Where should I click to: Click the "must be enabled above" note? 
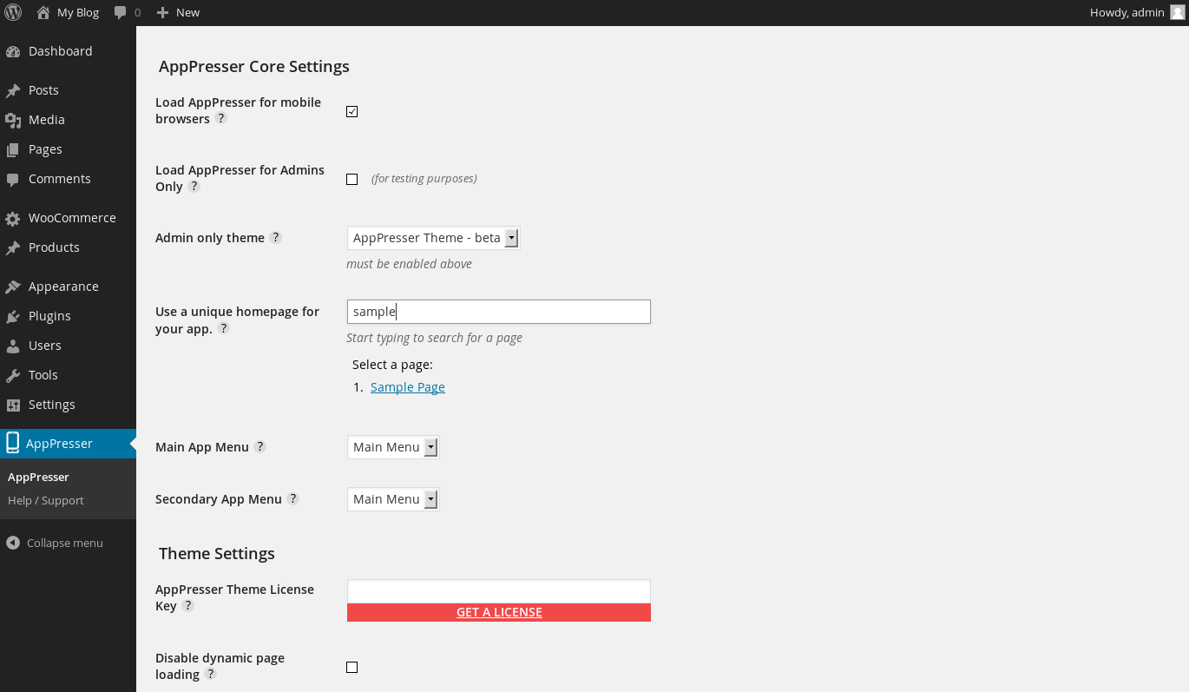pyautogui.click(x=409, y=264)
